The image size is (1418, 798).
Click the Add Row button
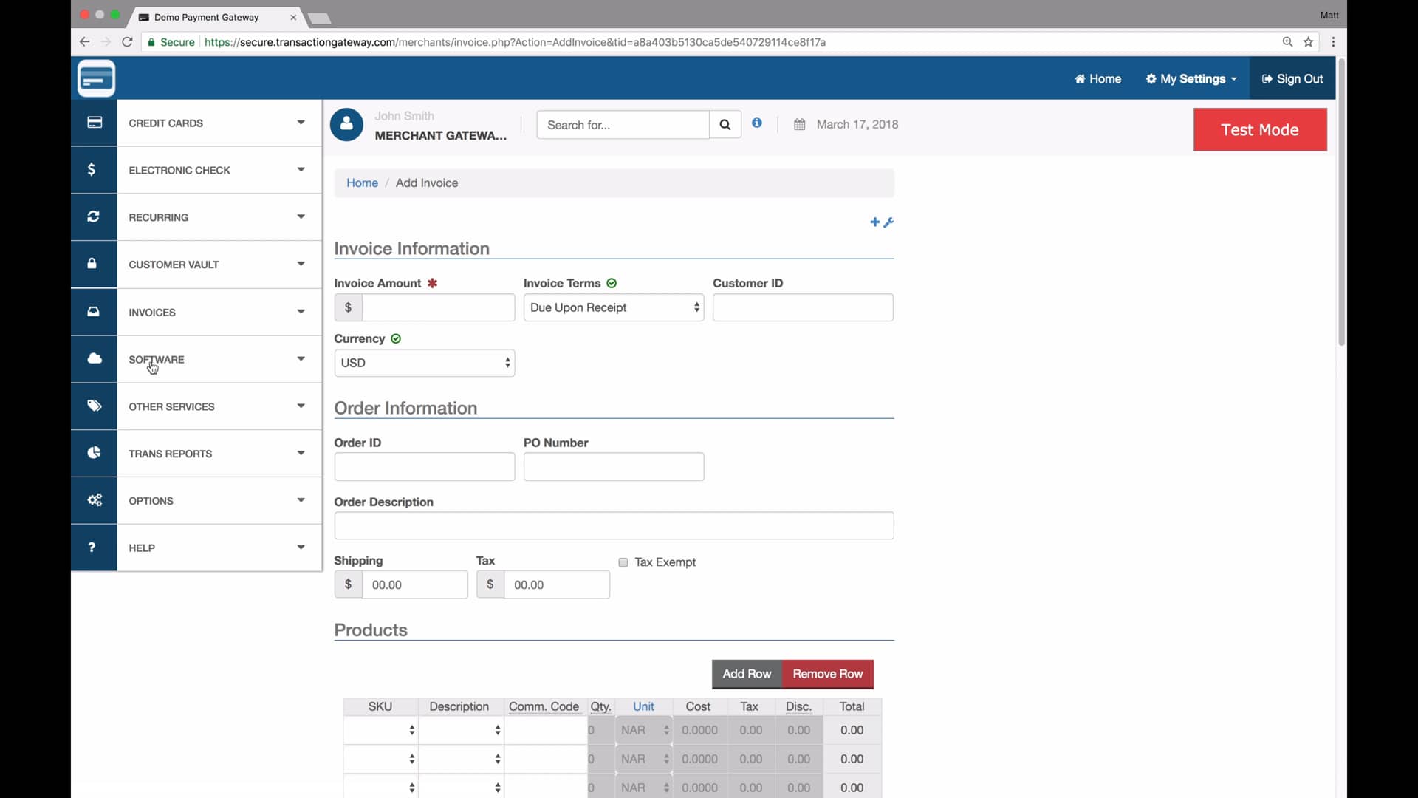tap(745, 674)
